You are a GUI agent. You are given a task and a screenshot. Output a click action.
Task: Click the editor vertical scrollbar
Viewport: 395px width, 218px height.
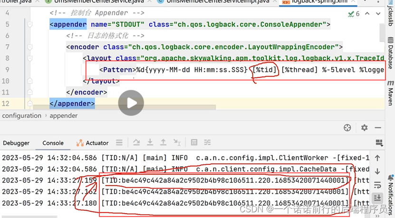pyautogui.click(x=382, y=33)
